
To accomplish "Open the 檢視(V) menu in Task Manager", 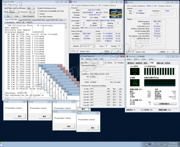I will coord(144,59).
